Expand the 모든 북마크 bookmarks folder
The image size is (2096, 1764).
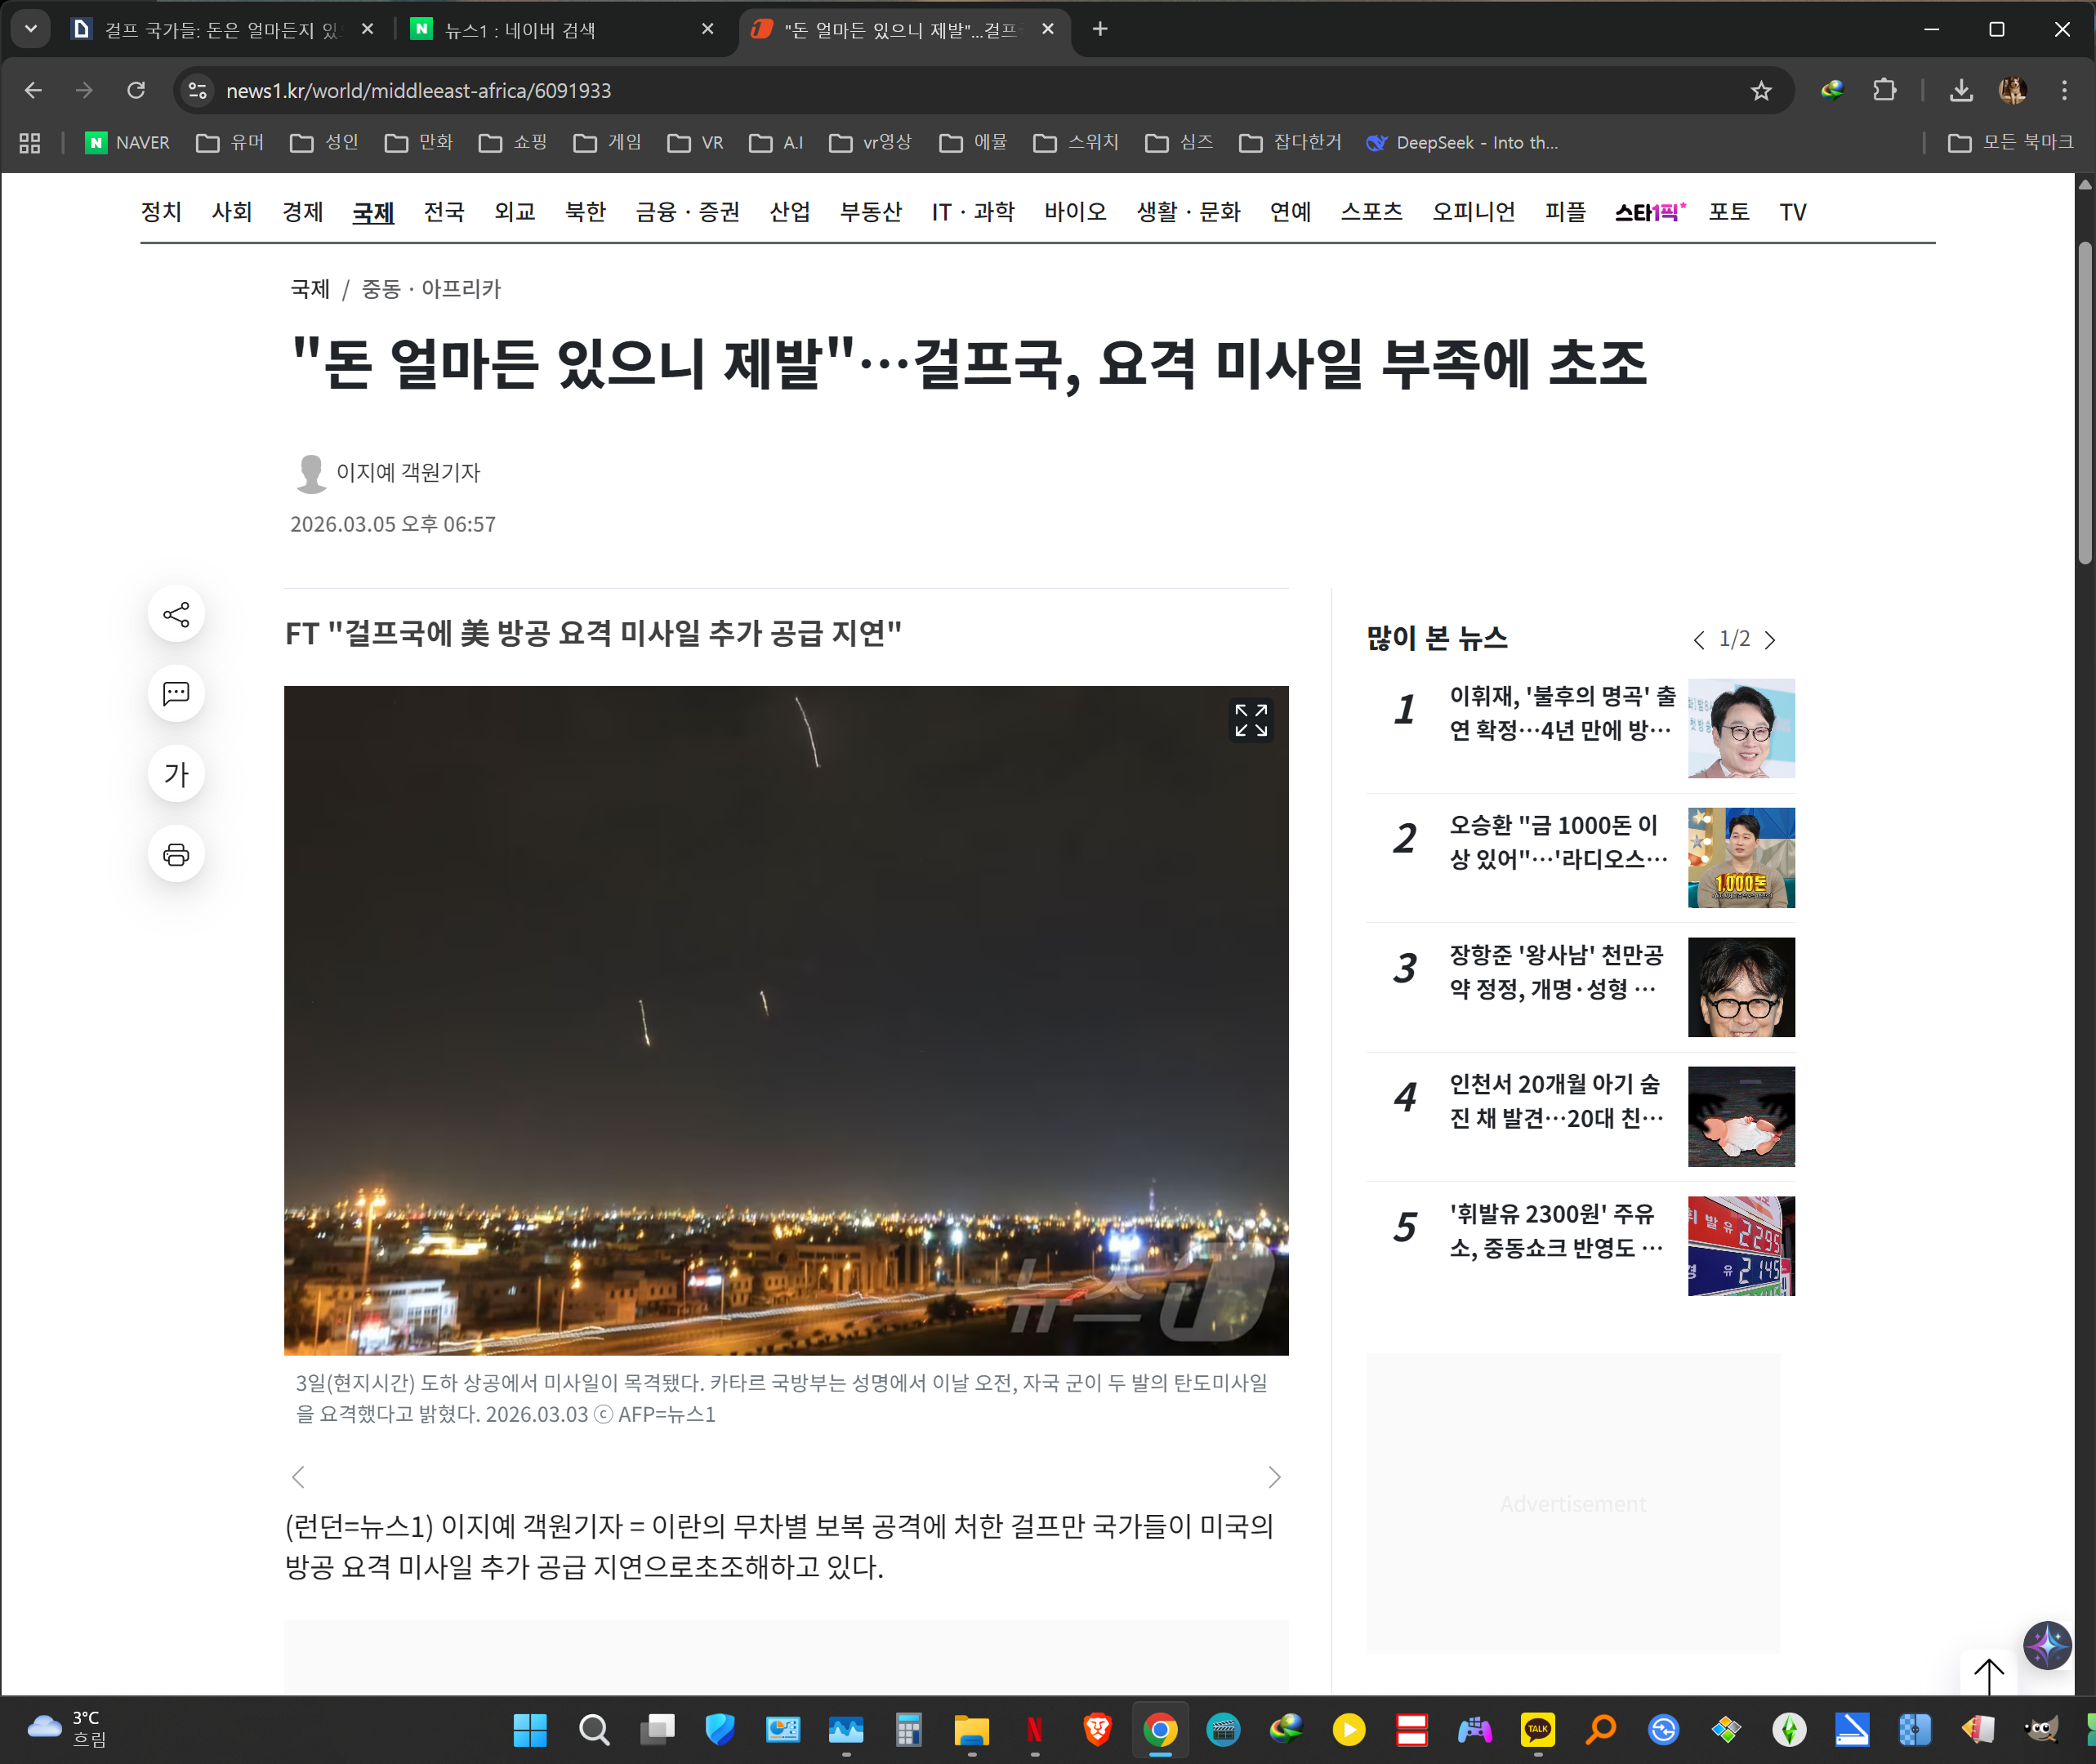(x=2010, y=143)
